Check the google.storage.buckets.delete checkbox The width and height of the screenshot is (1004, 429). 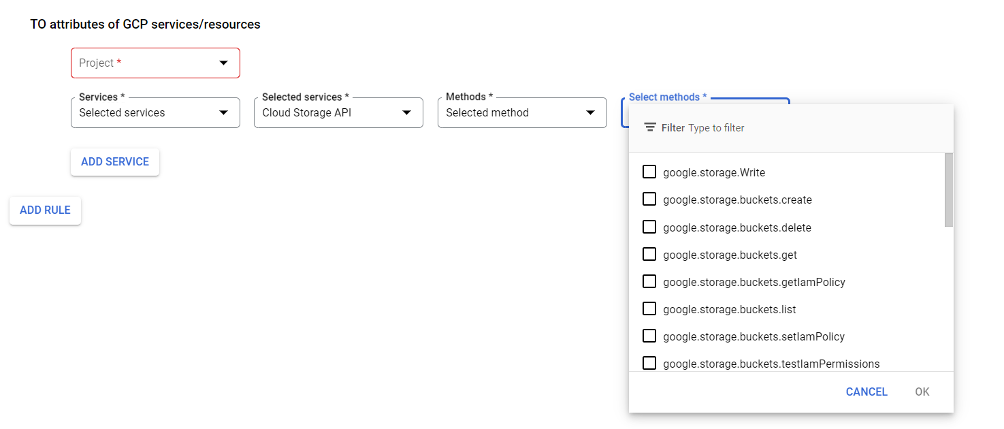click(x=649, y=226)
